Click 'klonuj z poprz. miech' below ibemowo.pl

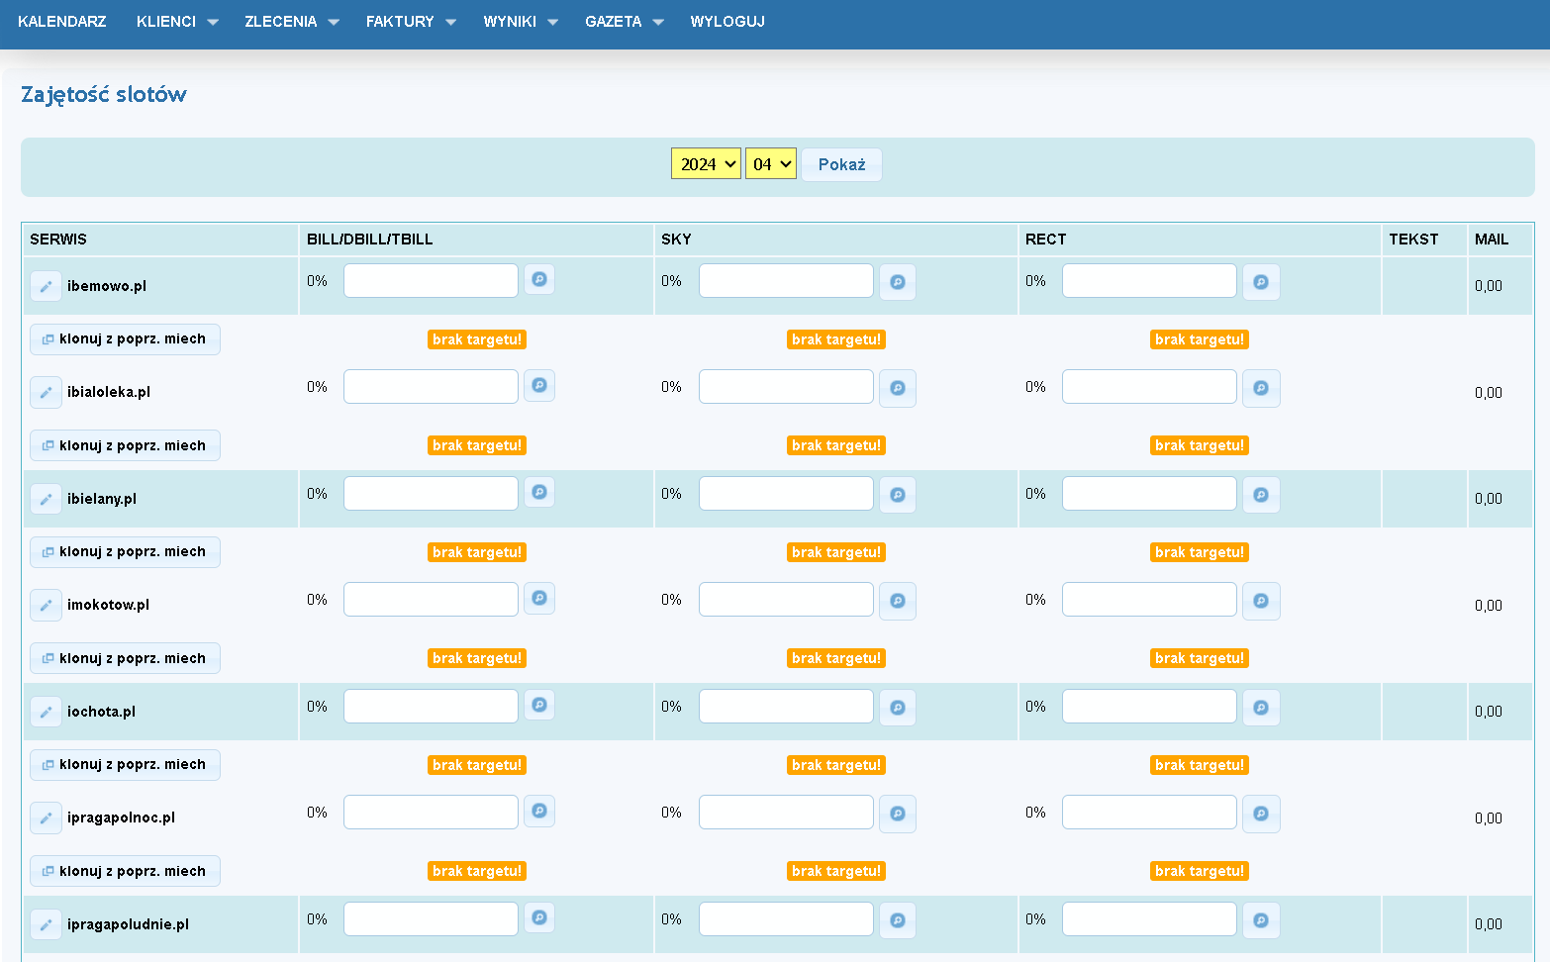125,339
